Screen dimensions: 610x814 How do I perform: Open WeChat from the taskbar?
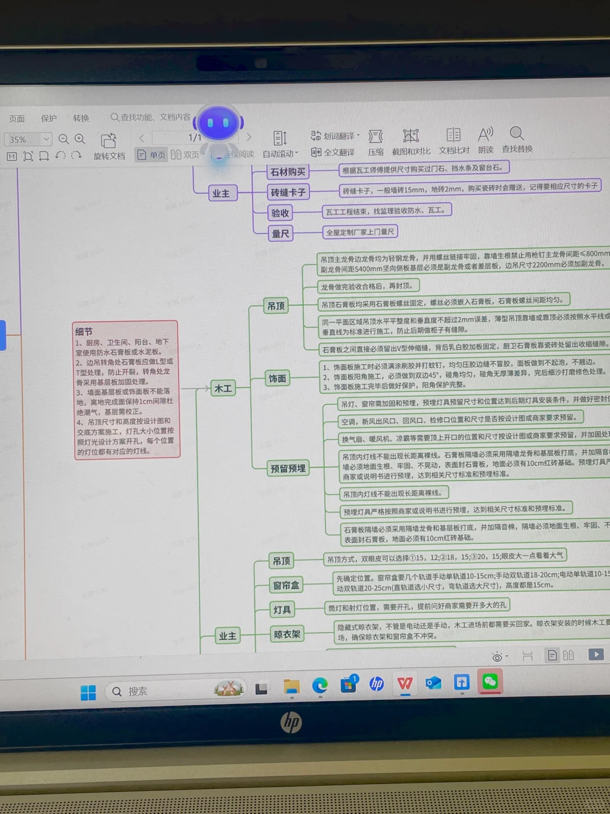click(490, 682)
